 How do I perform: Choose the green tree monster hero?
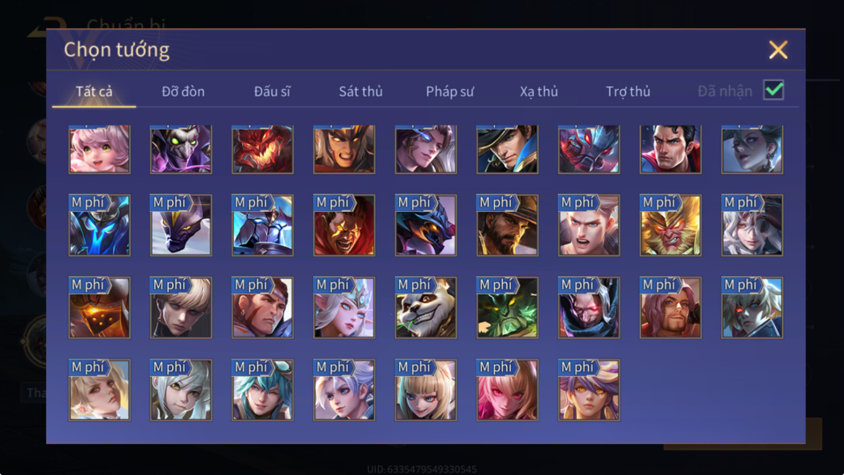coord(507,308)
